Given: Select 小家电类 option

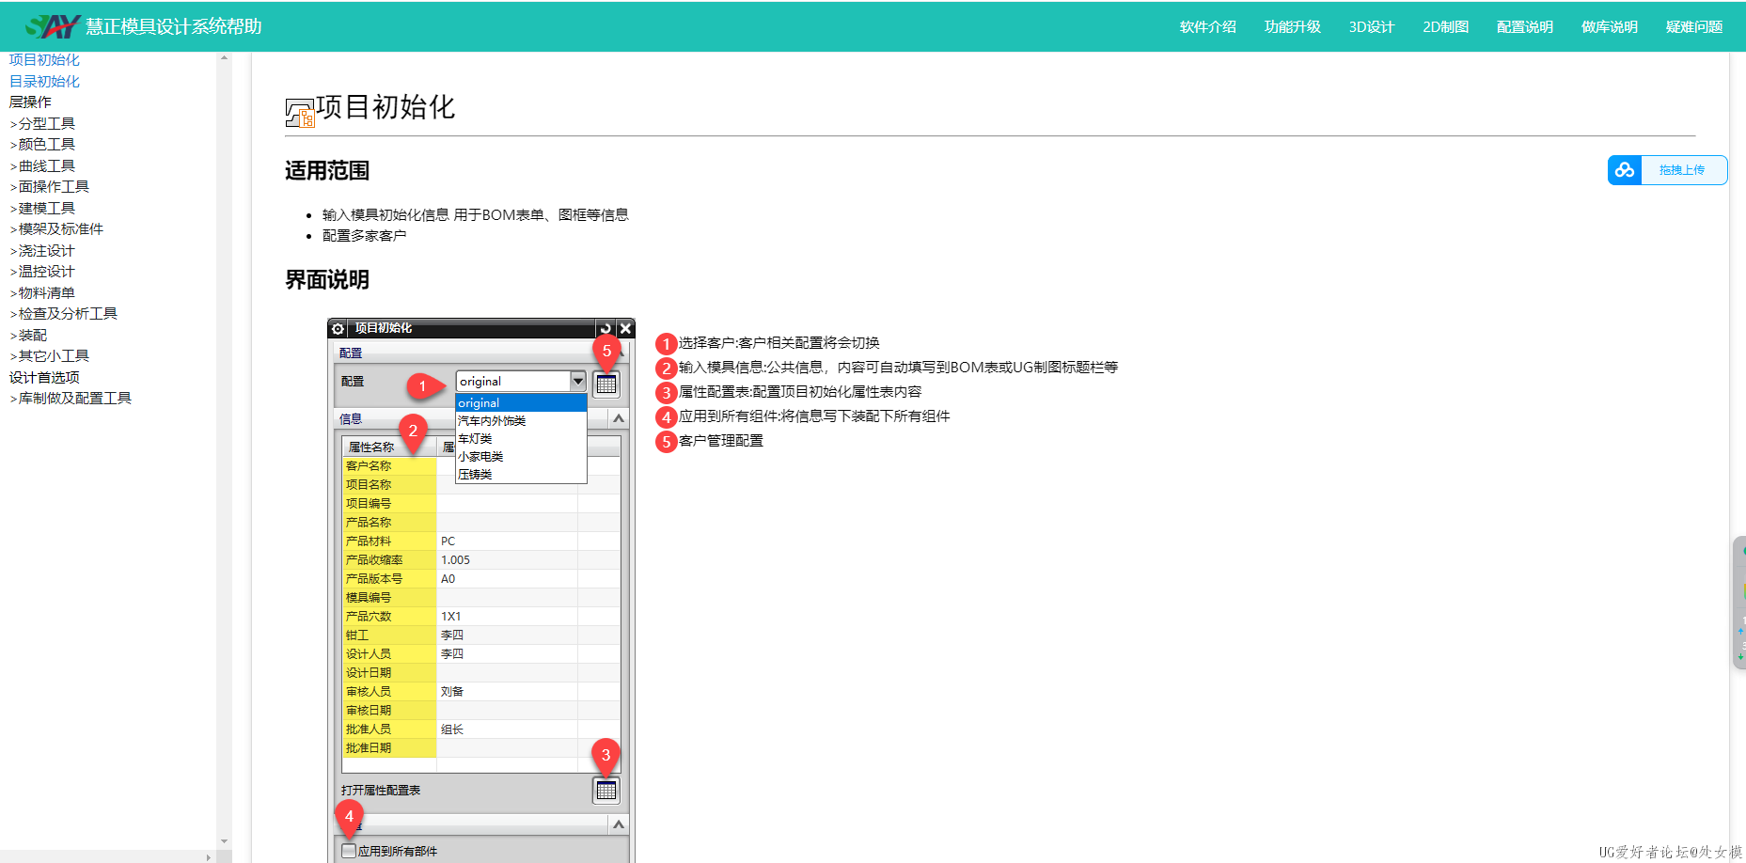Looking at the screenshot, I should coord(521,456).
